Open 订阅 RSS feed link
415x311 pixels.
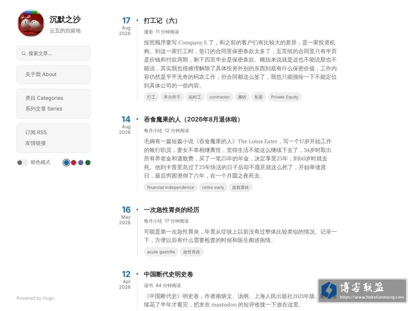tap(36, 132)
